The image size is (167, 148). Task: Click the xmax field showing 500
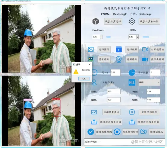point(114,100)
